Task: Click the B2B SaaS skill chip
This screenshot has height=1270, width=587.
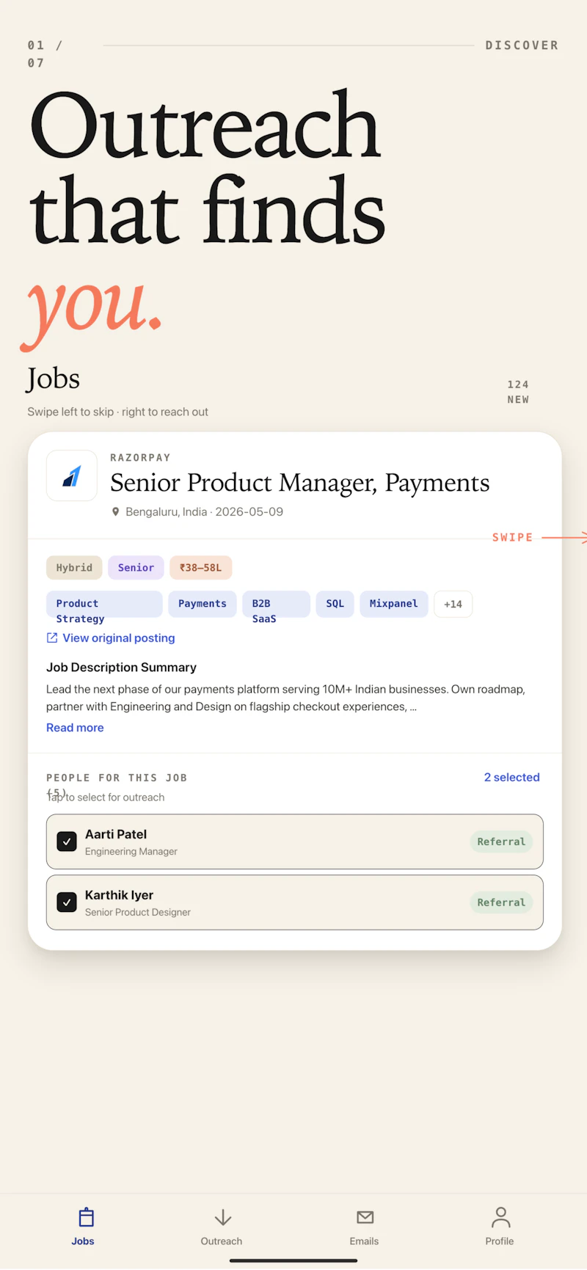Action: 276,605
